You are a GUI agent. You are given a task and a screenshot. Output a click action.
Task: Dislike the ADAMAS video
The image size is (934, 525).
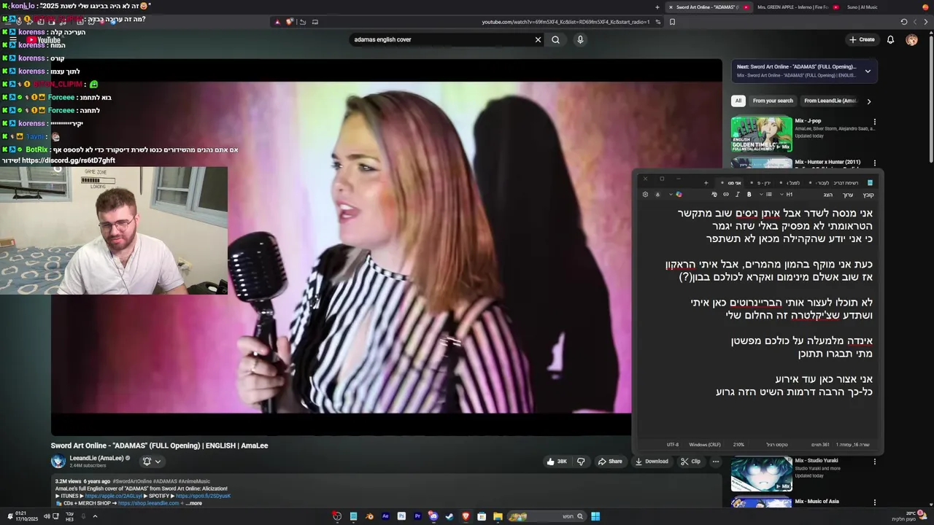(581, 461)
